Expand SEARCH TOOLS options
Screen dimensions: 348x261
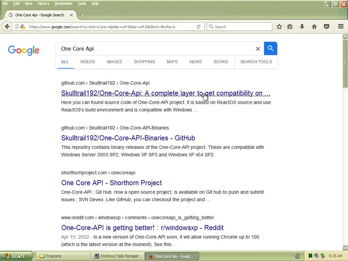(256, 62)
